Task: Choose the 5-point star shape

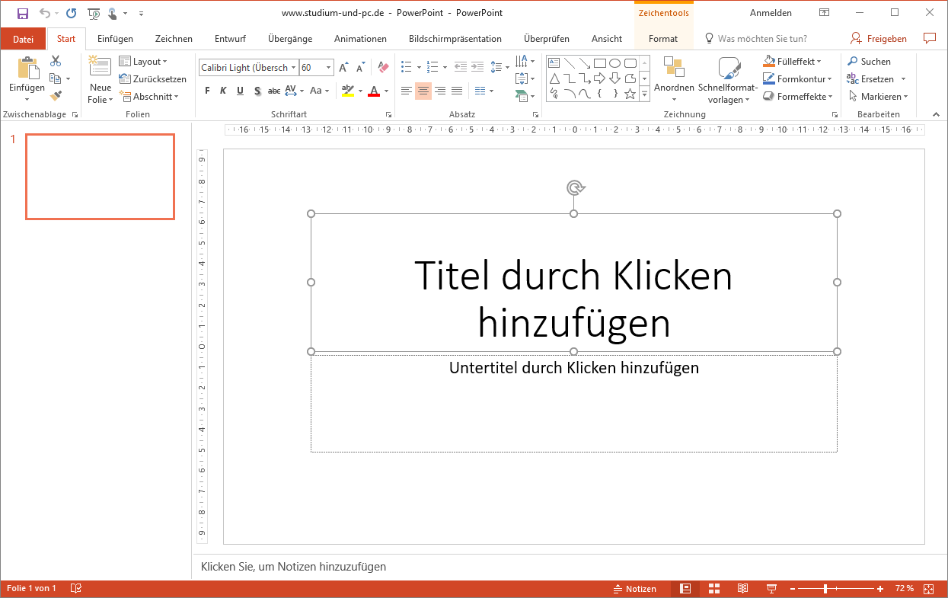Action: [630, 94]
